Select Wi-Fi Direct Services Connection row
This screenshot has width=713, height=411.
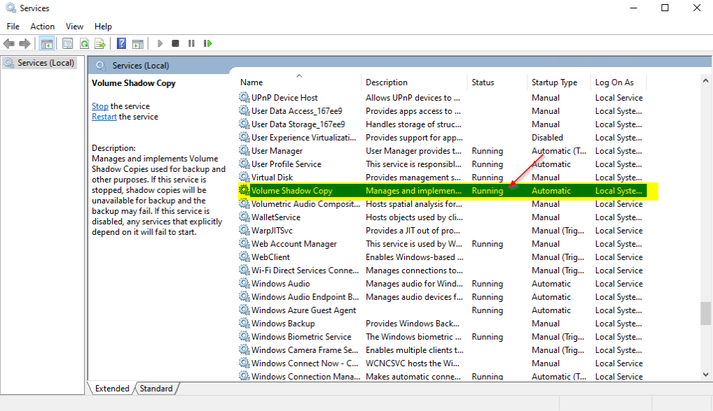click(x=441, y=270)
